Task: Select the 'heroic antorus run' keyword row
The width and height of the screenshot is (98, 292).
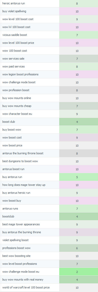Action: 49,4
